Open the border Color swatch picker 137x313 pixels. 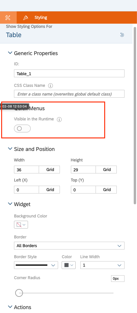(69, 265)
